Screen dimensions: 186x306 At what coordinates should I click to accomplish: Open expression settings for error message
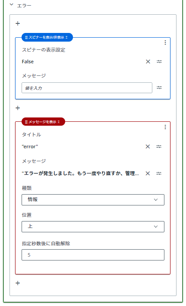tap(159, 173)
